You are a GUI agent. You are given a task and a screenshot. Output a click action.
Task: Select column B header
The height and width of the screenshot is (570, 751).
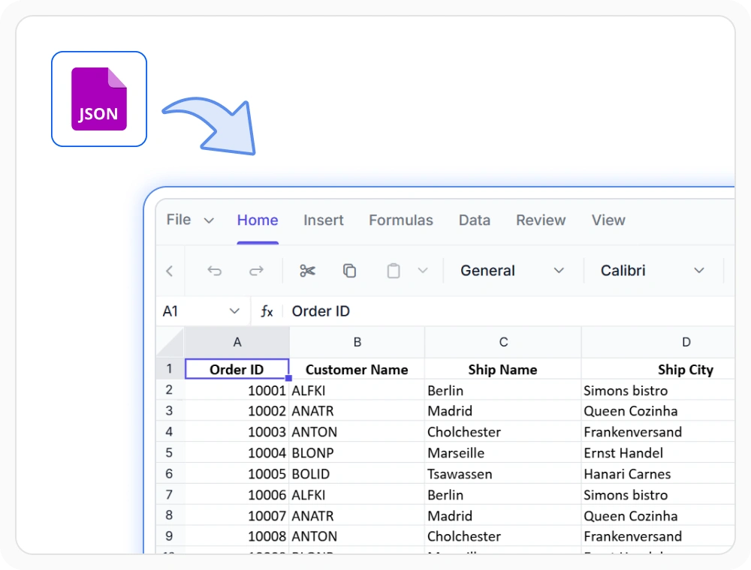click(x=357, y=343)
